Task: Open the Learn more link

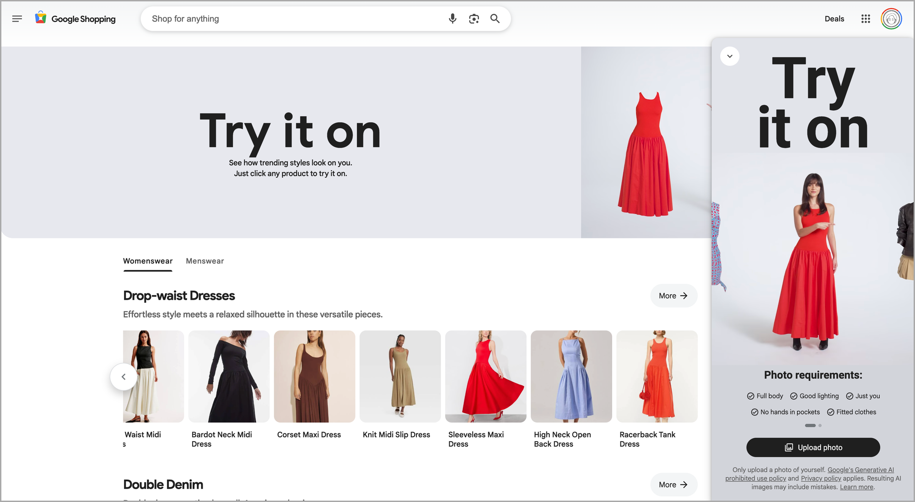Action: (856, 487)
